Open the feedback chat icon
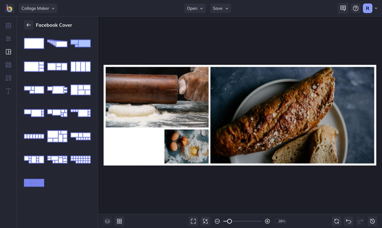 [x=343, y=8]
